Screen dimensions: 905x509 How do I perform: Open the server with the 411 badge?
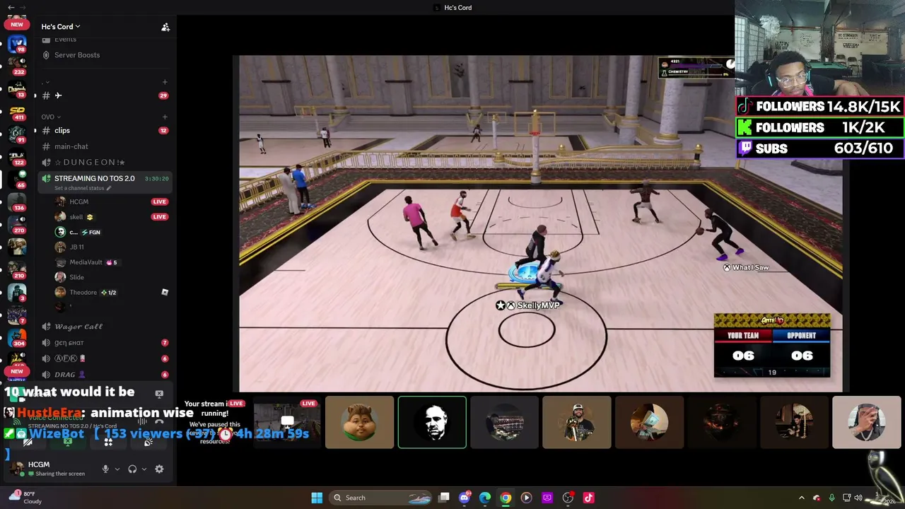point(17,112)
